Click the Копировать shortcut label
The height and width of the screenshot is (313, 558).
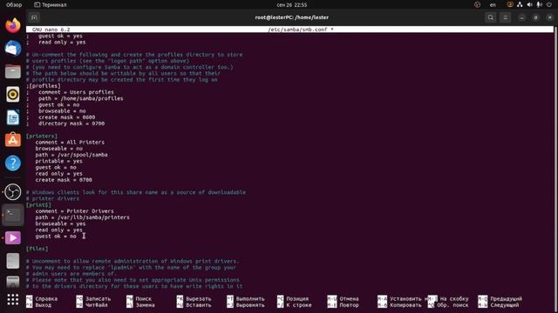coord(405,305)
